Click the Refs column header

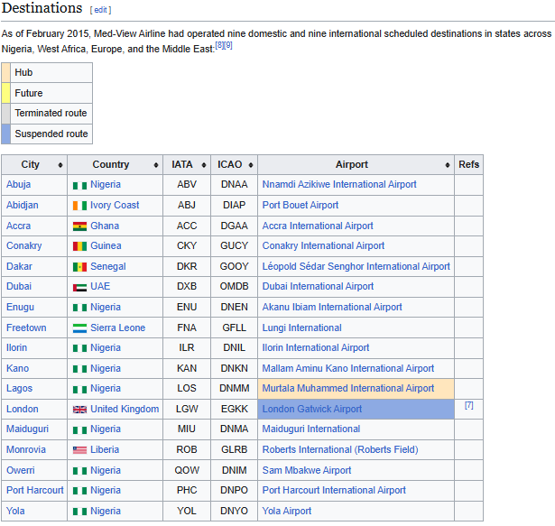[468, 164]
